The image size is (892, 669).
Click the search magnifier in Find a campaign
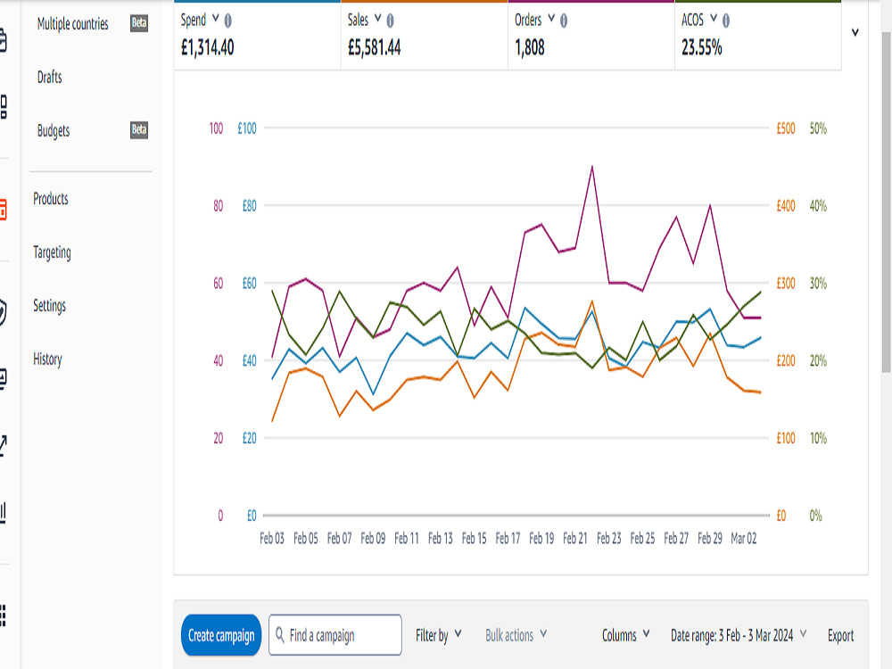[x=280, y=634]
